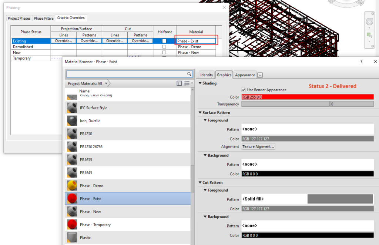Viewport: 379px width, 245px height.
Task: Click the plus icon to add asset tab
Action: 259,75
